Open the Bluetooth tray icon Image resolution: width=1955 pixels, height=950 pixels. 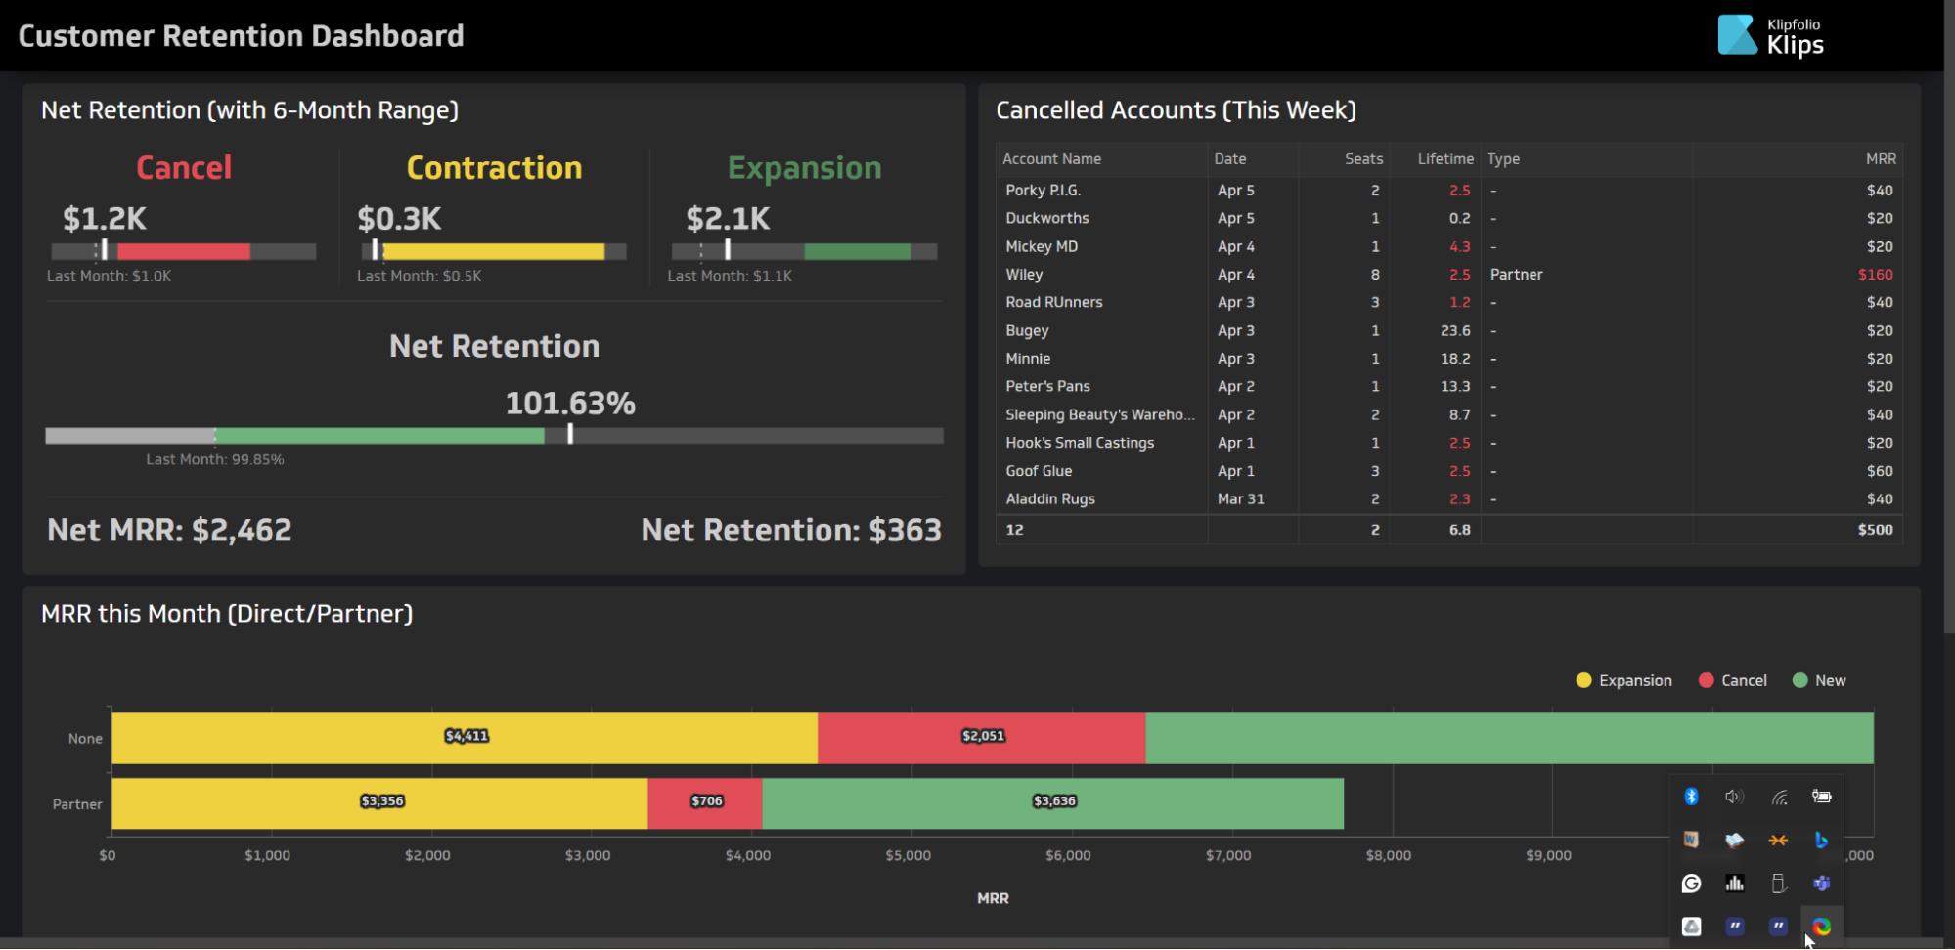coord(1691,797)
